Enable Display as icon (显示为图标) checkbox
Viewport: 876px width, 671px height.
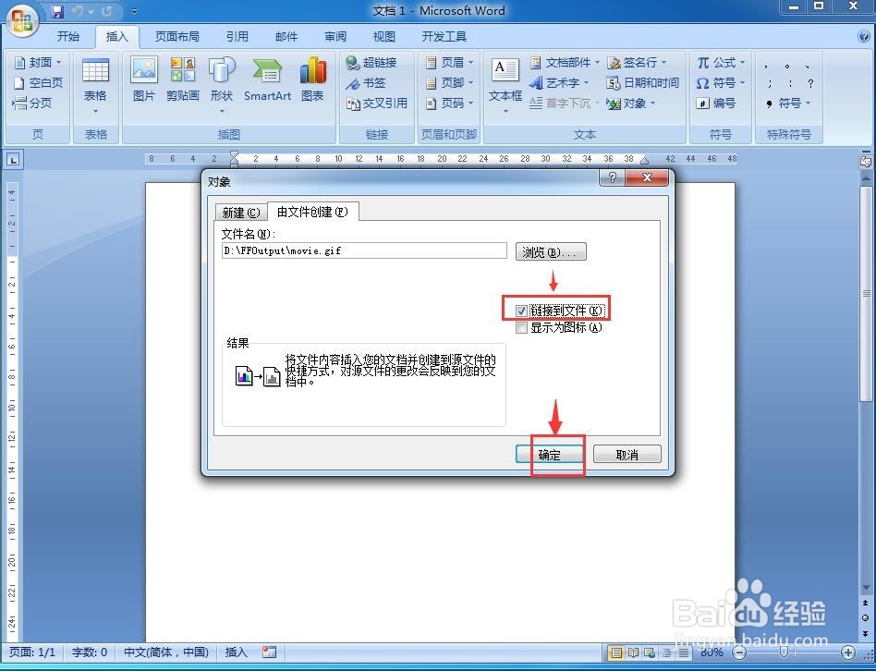(521, 328)
